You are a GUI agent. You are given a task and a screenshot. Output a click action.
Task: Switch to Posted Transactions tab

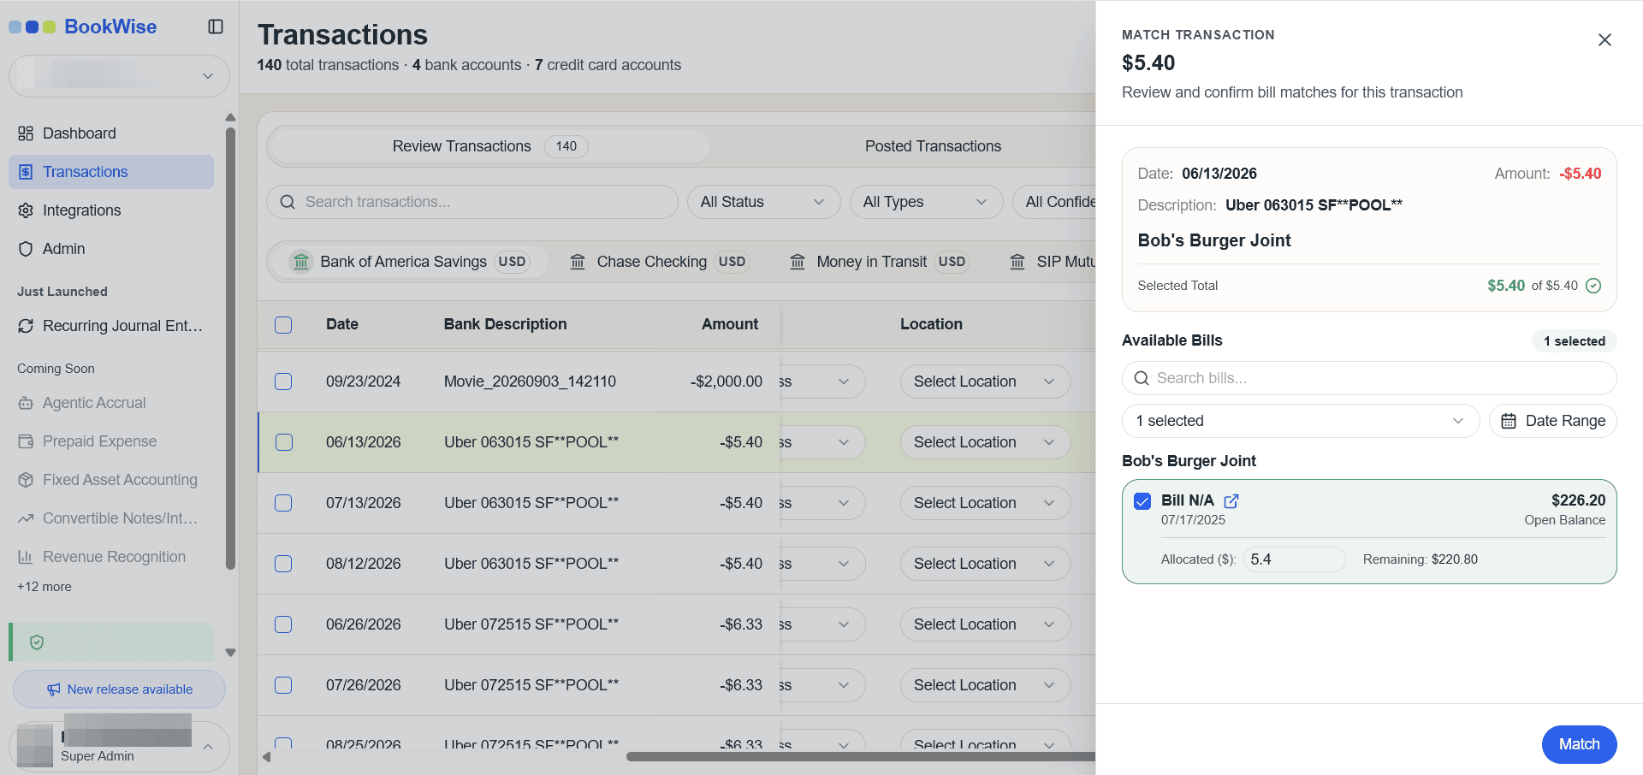point(933,146)
